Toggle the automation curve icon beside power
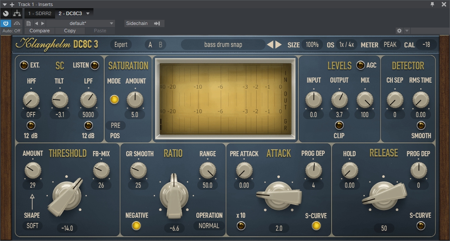Image resolution: width=450 pixels, height=241 pixels. (x=17, y=23)
